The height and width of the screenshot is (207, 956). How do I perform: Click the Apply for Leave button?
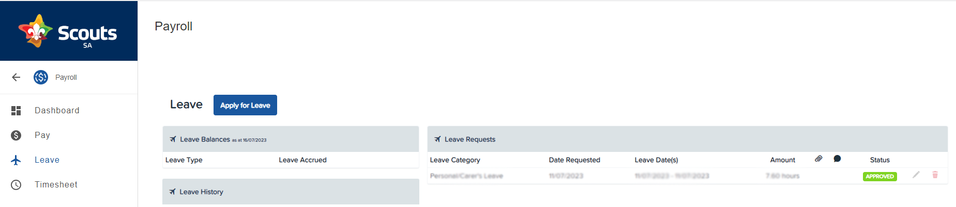245,105
